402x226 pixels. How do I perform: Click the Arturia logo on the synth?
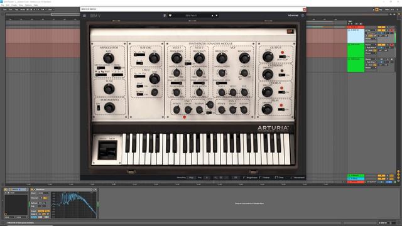tap(273, 128)
